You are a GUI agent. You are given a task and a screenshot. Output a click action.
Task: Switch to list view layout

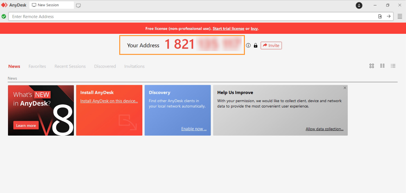click(393, 66)
